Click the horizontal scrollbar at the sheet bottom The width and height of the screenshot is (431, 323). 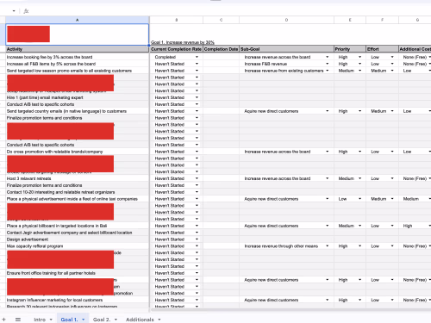tap(290, 311)
